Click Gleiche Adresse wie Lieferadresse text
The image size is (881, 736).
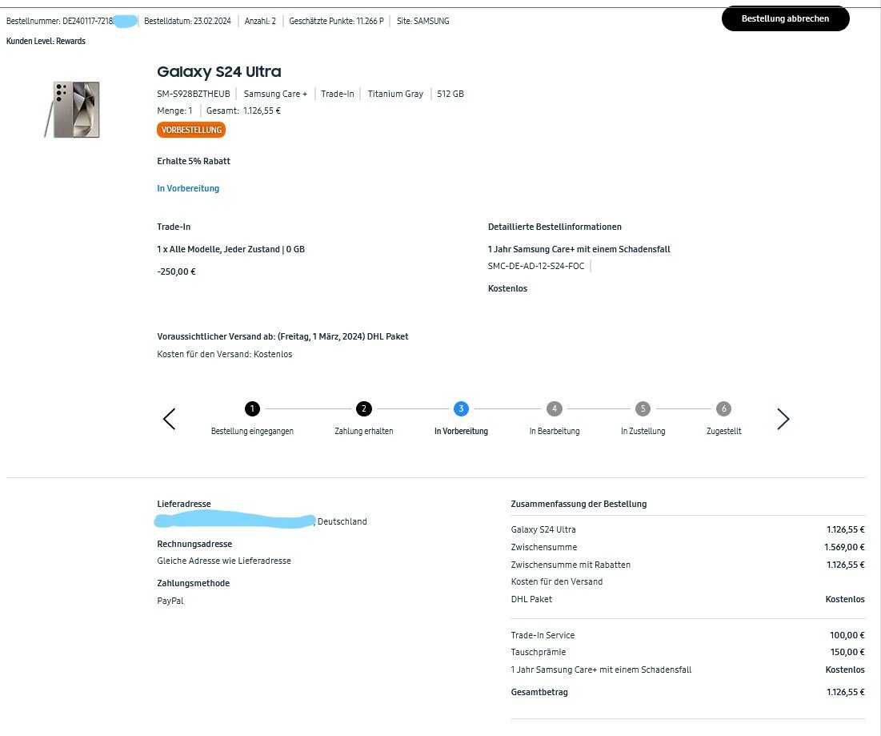(224, 561)
